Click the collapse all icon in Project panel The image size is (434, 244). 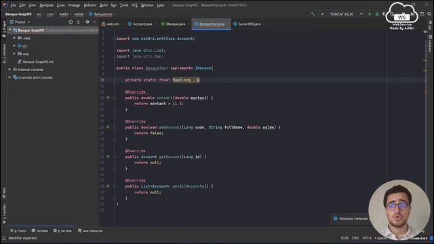[79, 22]
